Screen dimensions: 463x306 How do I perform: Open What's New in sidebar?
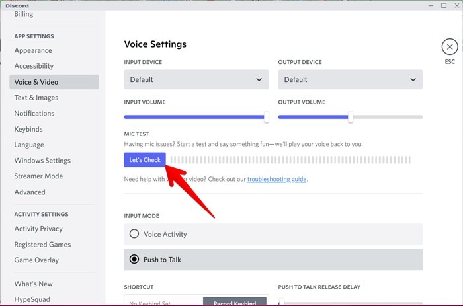pos(33,284)
